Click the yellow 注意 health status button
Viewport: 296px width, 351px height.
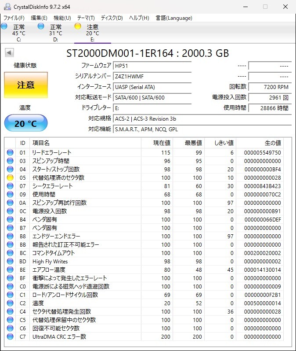26,85
